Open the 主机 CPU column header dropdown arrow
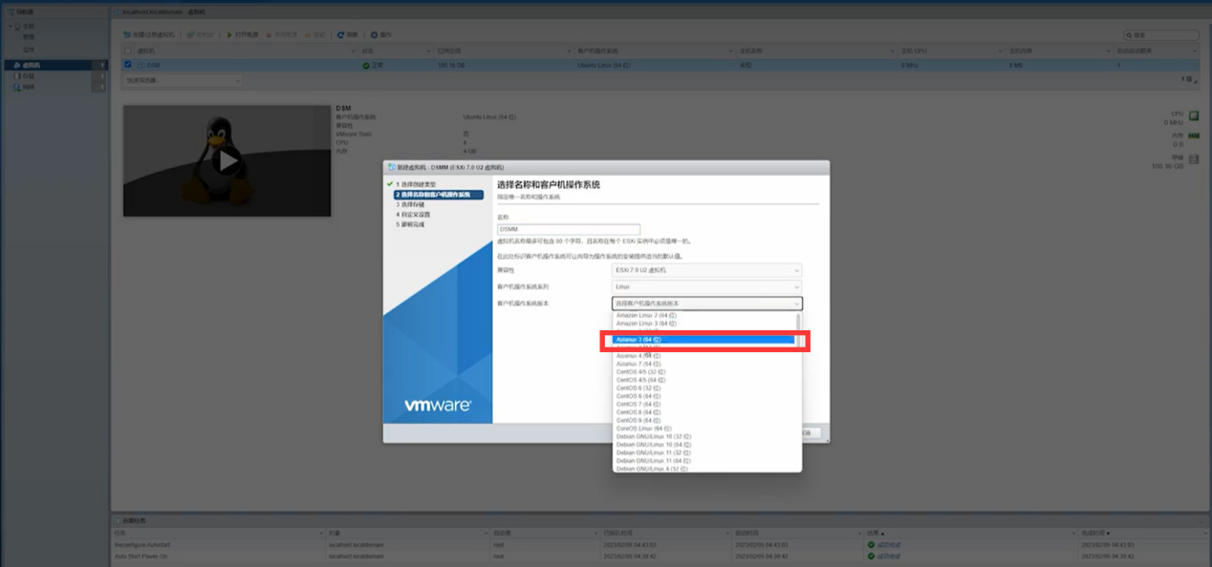 click(999, 50)
